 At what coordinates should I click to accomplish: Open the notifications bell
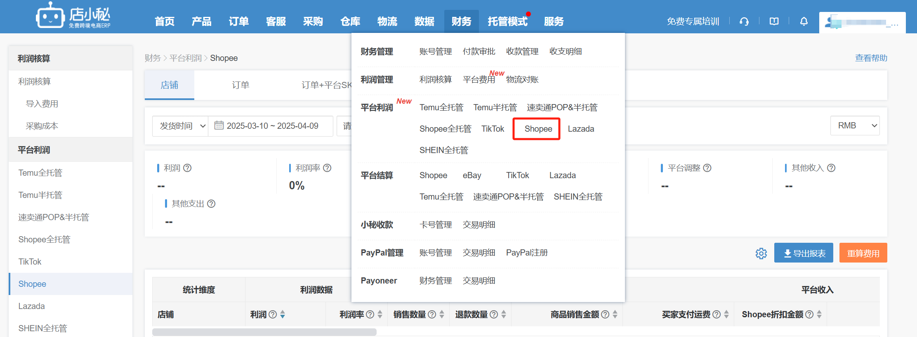804,21
